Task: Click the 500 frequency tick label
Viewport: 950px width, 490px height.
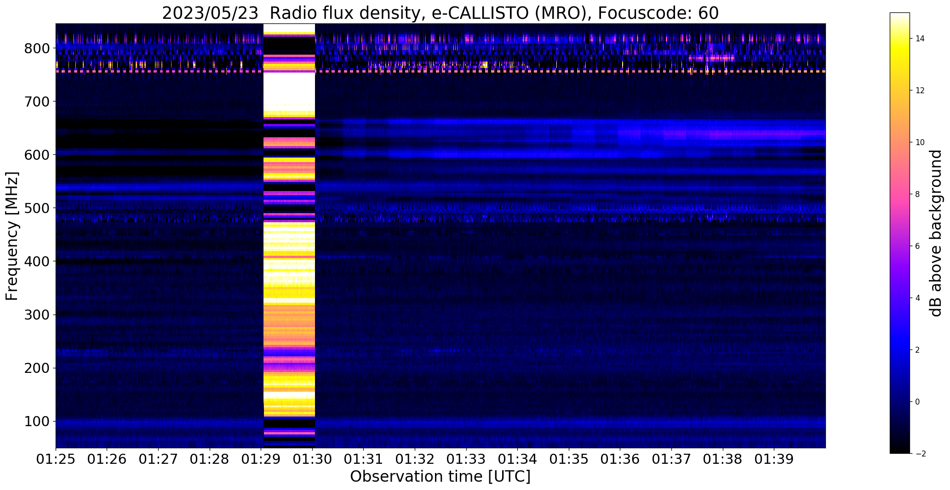Action: pos(36,208)
